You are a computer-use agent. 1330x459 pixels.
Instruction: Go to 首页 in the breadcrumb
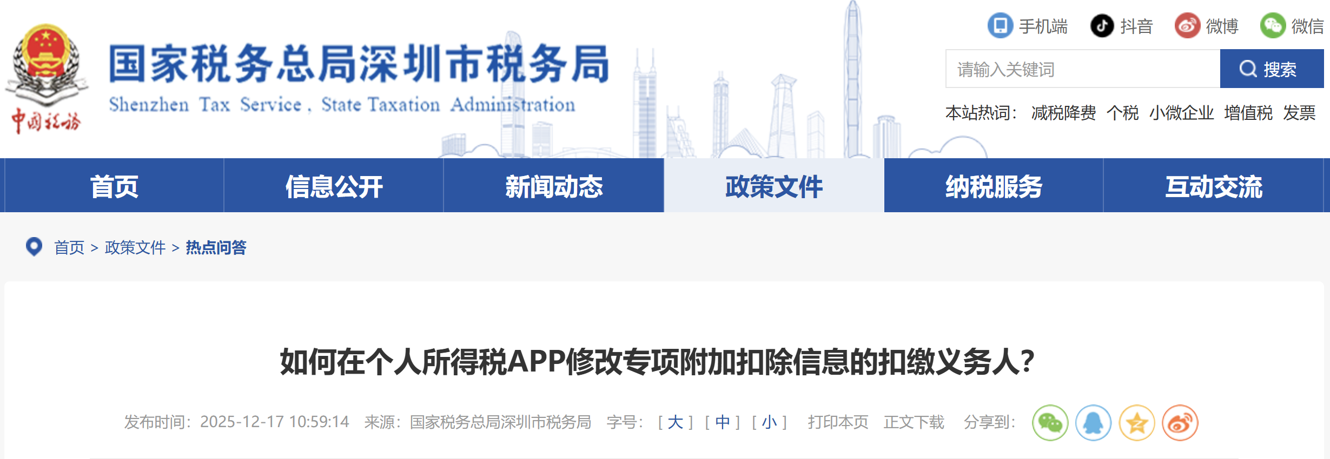[x=69, y=247]
